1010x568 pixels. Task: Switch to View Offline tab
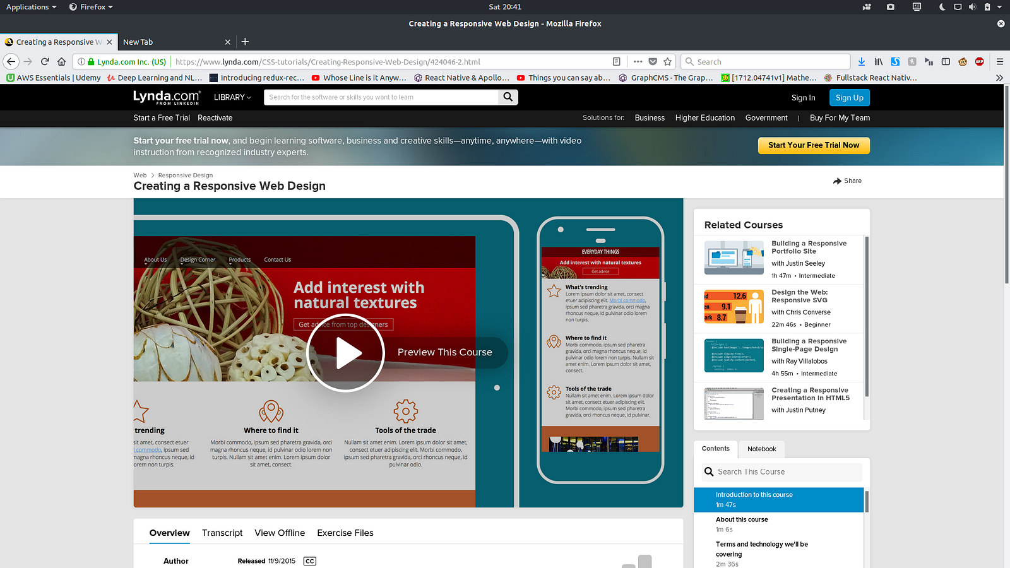pyautogui.click(x=280, y=533)
